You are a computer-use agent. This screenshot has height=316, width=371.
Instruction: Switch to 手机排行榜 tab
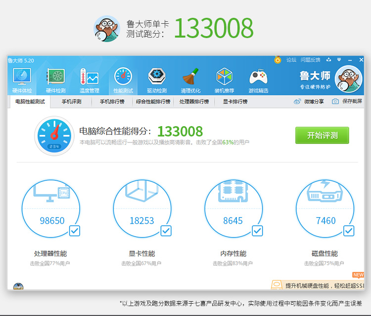[x=112, y=102]
